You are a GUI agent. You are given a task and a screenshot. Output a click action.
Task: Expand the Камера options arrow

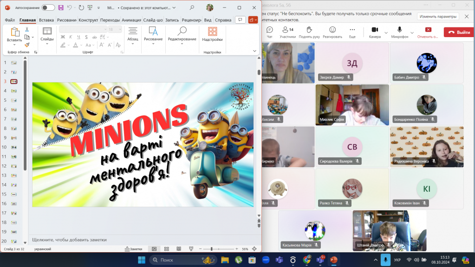(x=386, y=33)
